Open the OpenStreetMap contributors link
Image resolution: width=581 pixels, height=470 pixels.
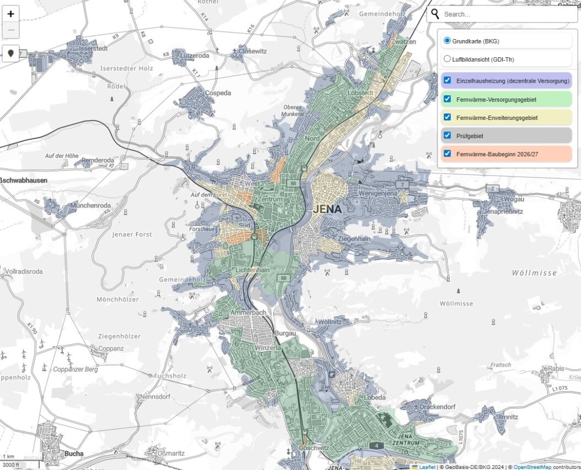(x=534, y=467)
